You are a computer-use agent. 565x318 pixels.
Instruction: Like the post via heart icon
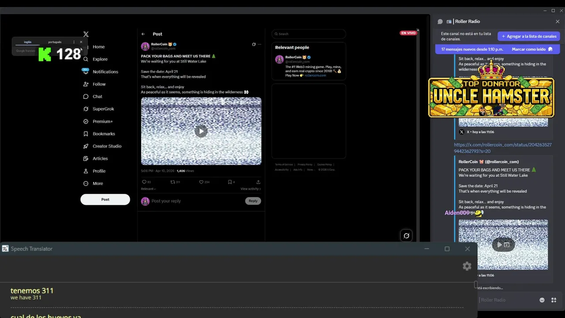201,182
